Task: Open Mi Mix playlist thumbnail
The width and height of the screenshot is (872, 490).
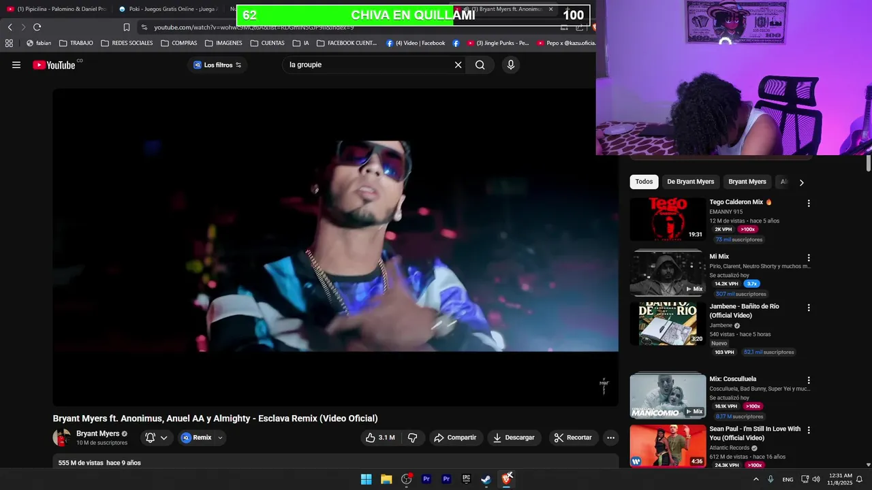Action: 668,274
